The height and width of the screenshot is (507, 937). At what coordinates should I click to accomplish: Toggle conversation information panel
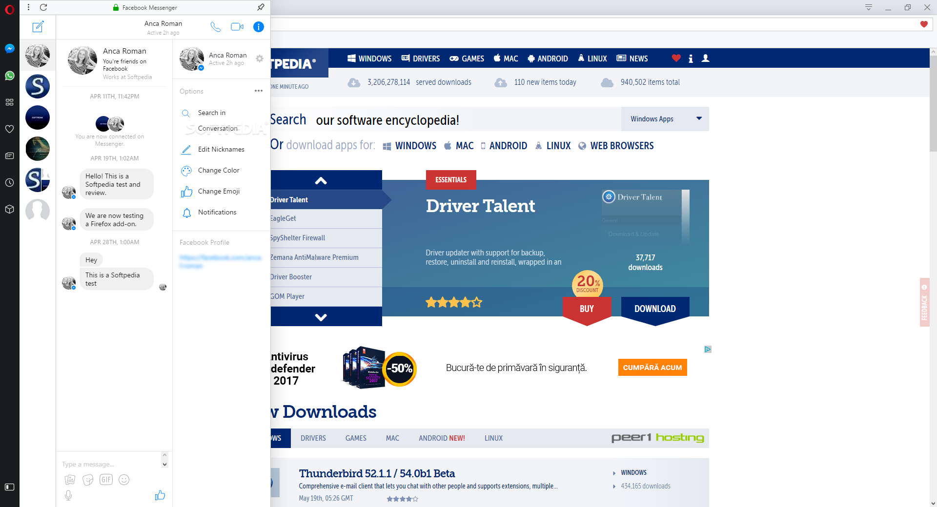point(259,27)
